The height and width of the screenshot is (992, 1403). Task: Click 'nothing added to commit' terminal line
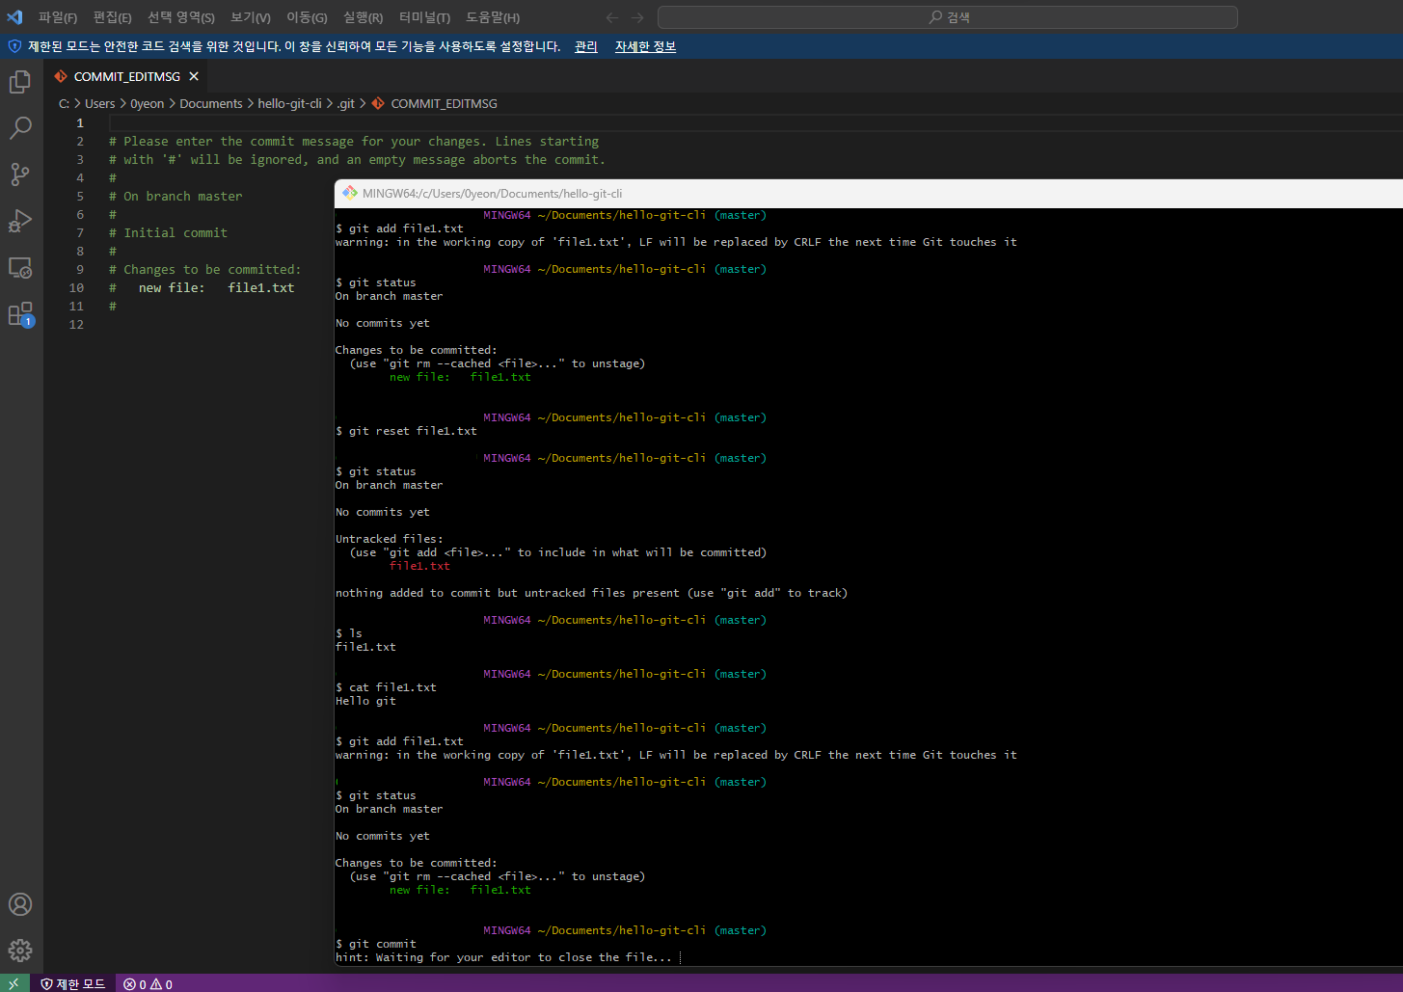pyautogui.click(x=591, y=593)
